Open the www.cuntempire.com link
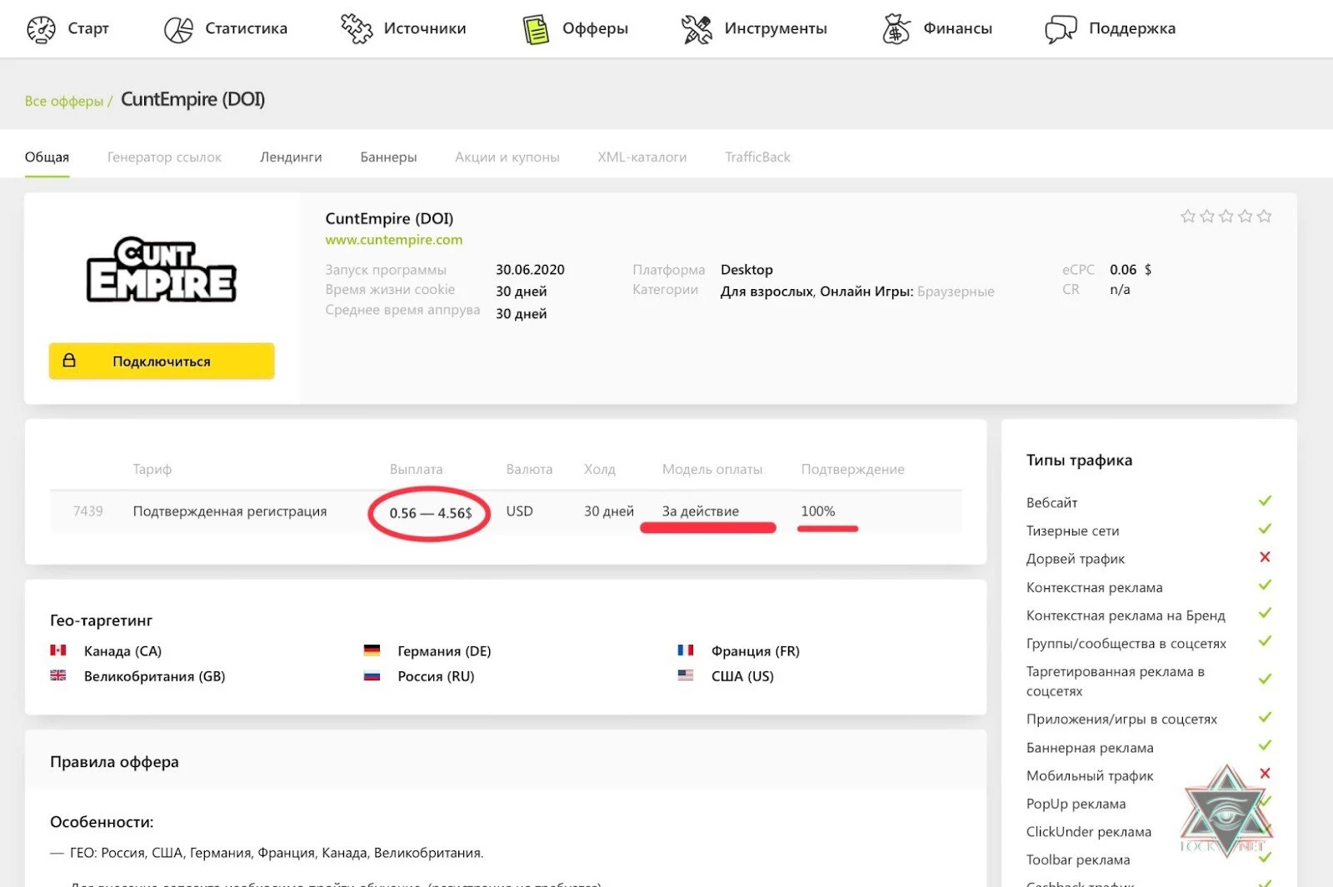 pyautogui.click(x=394, y=240)
